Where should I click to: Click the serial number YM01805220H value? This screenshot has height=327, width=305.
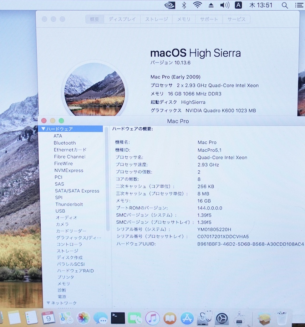(x=214, y=229)
